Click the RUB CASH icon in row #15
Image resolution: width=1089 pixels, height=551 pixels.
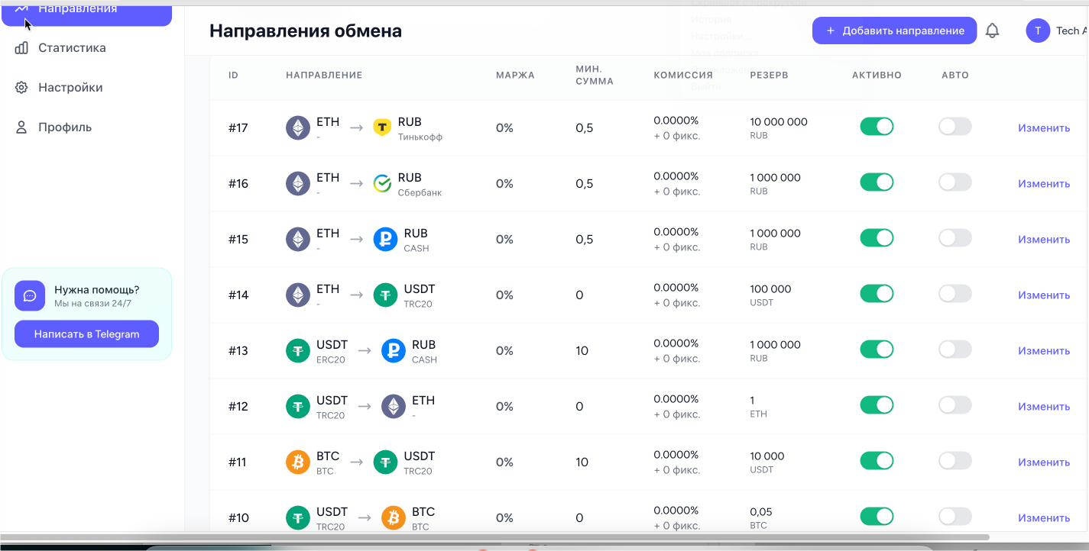385,239
